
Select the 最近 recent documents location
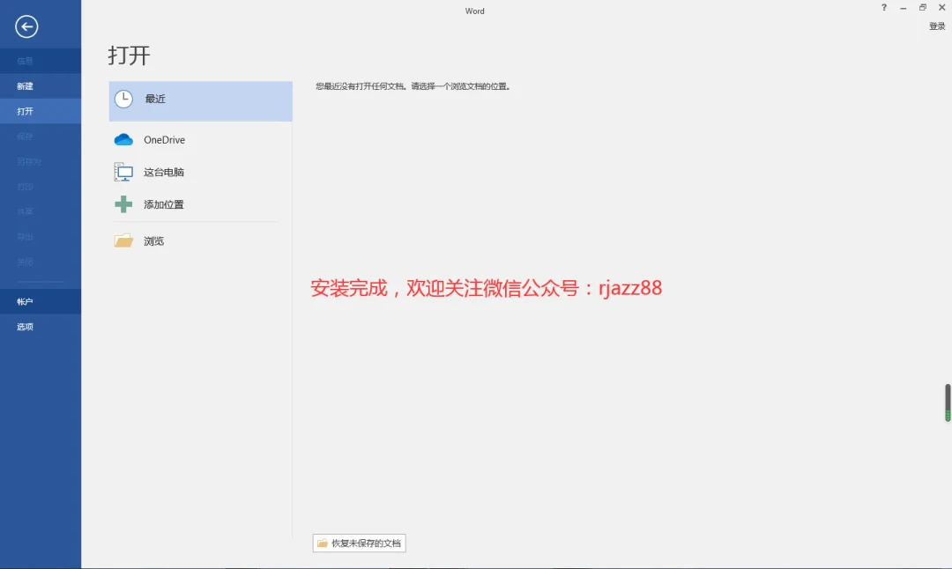click(x=200, y=100)
